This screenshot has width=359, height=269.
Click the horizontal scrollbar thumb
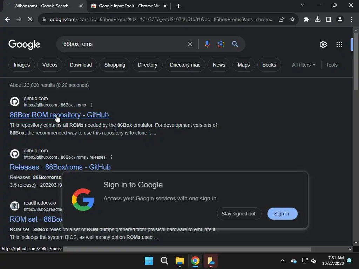(187, 249)
